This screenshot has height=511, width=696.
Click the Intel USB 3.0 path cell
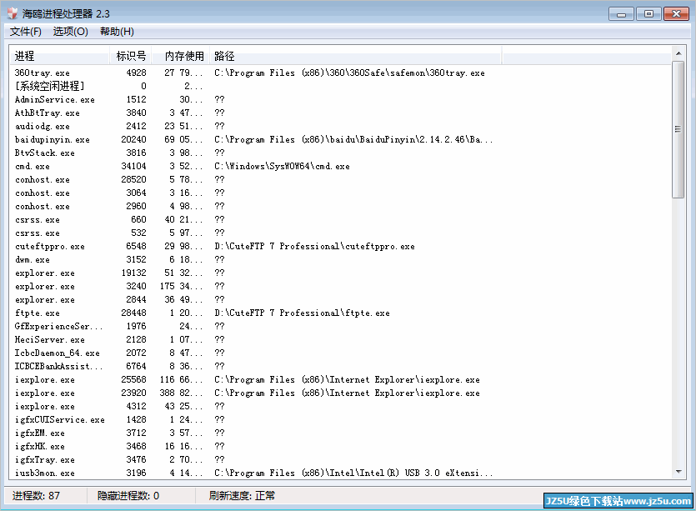pyautogui.click(x=353, y=473)
